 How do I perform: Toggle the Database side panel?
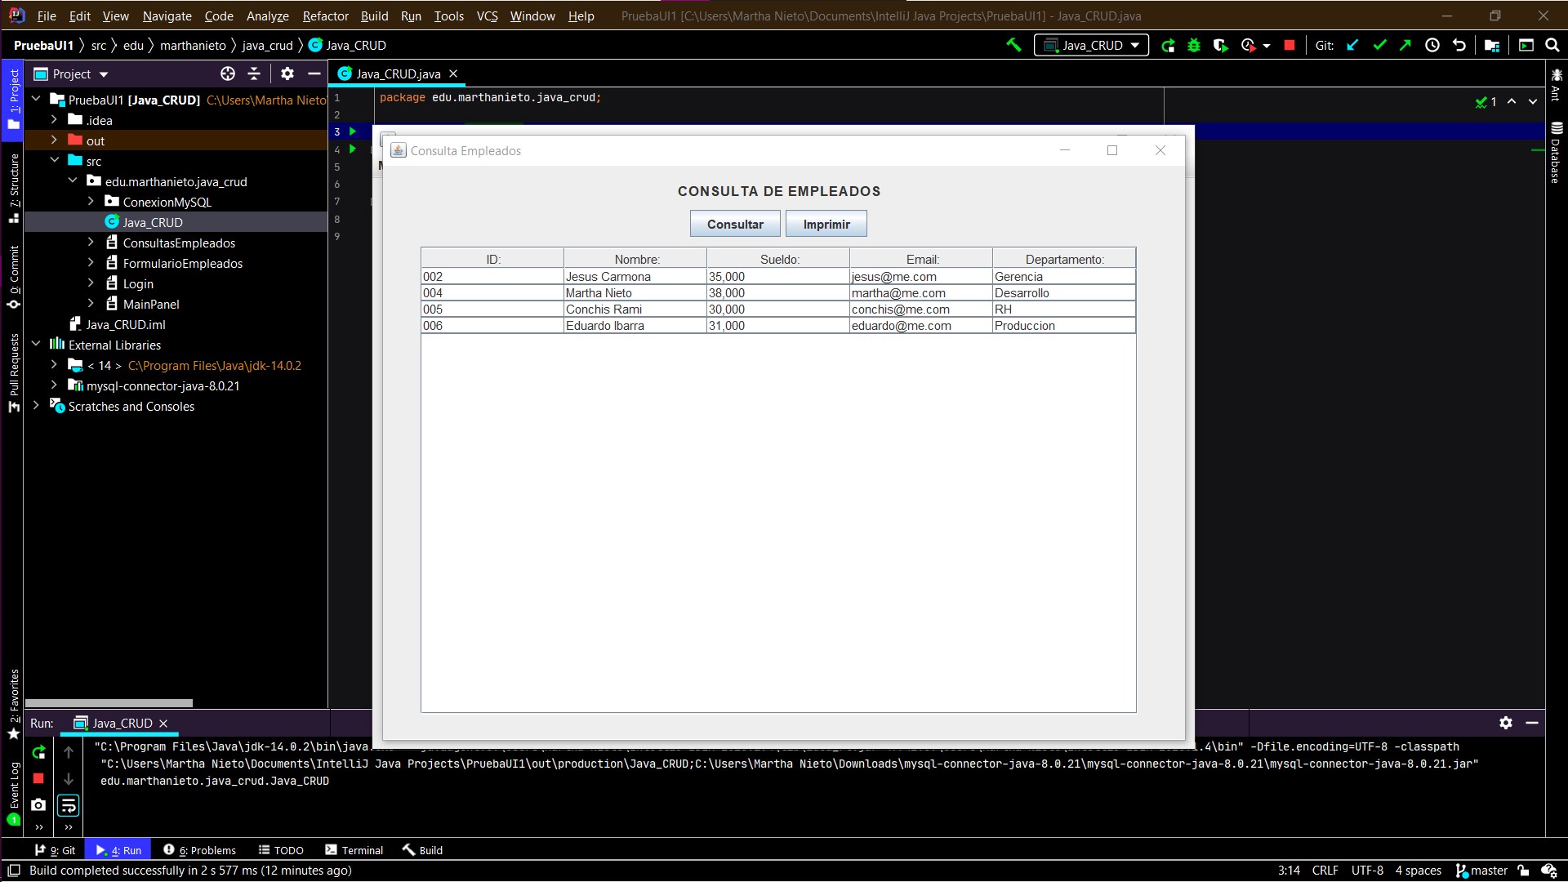tap(1556, 154)
